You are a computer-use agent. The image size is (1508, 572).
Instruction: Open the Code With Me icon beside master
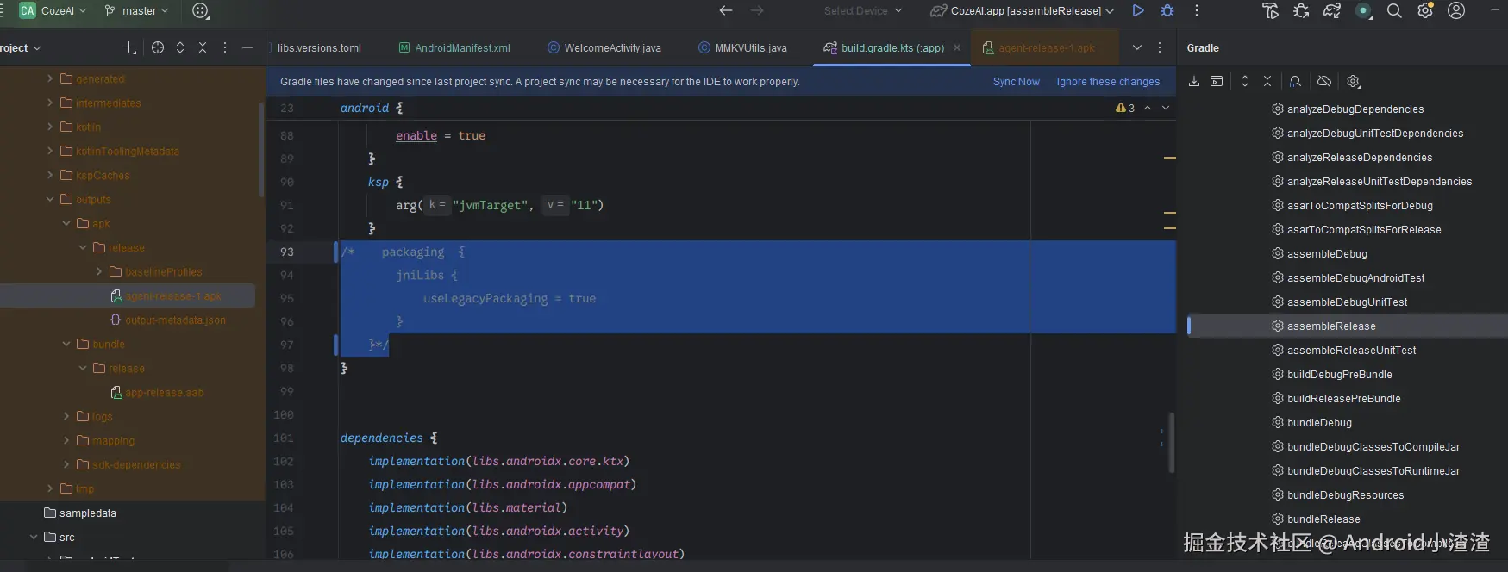pos(201,10)
